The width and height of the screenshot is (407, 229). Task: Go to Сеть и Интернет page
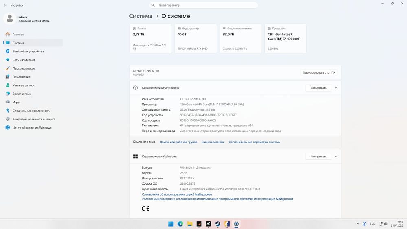33,60
